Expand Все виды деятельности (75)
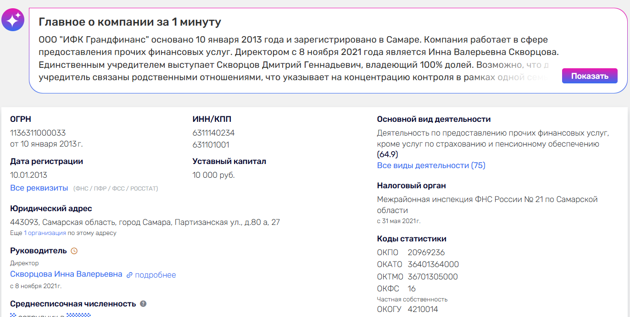Viewport: 630px width, 317px height. pos(431,165)
